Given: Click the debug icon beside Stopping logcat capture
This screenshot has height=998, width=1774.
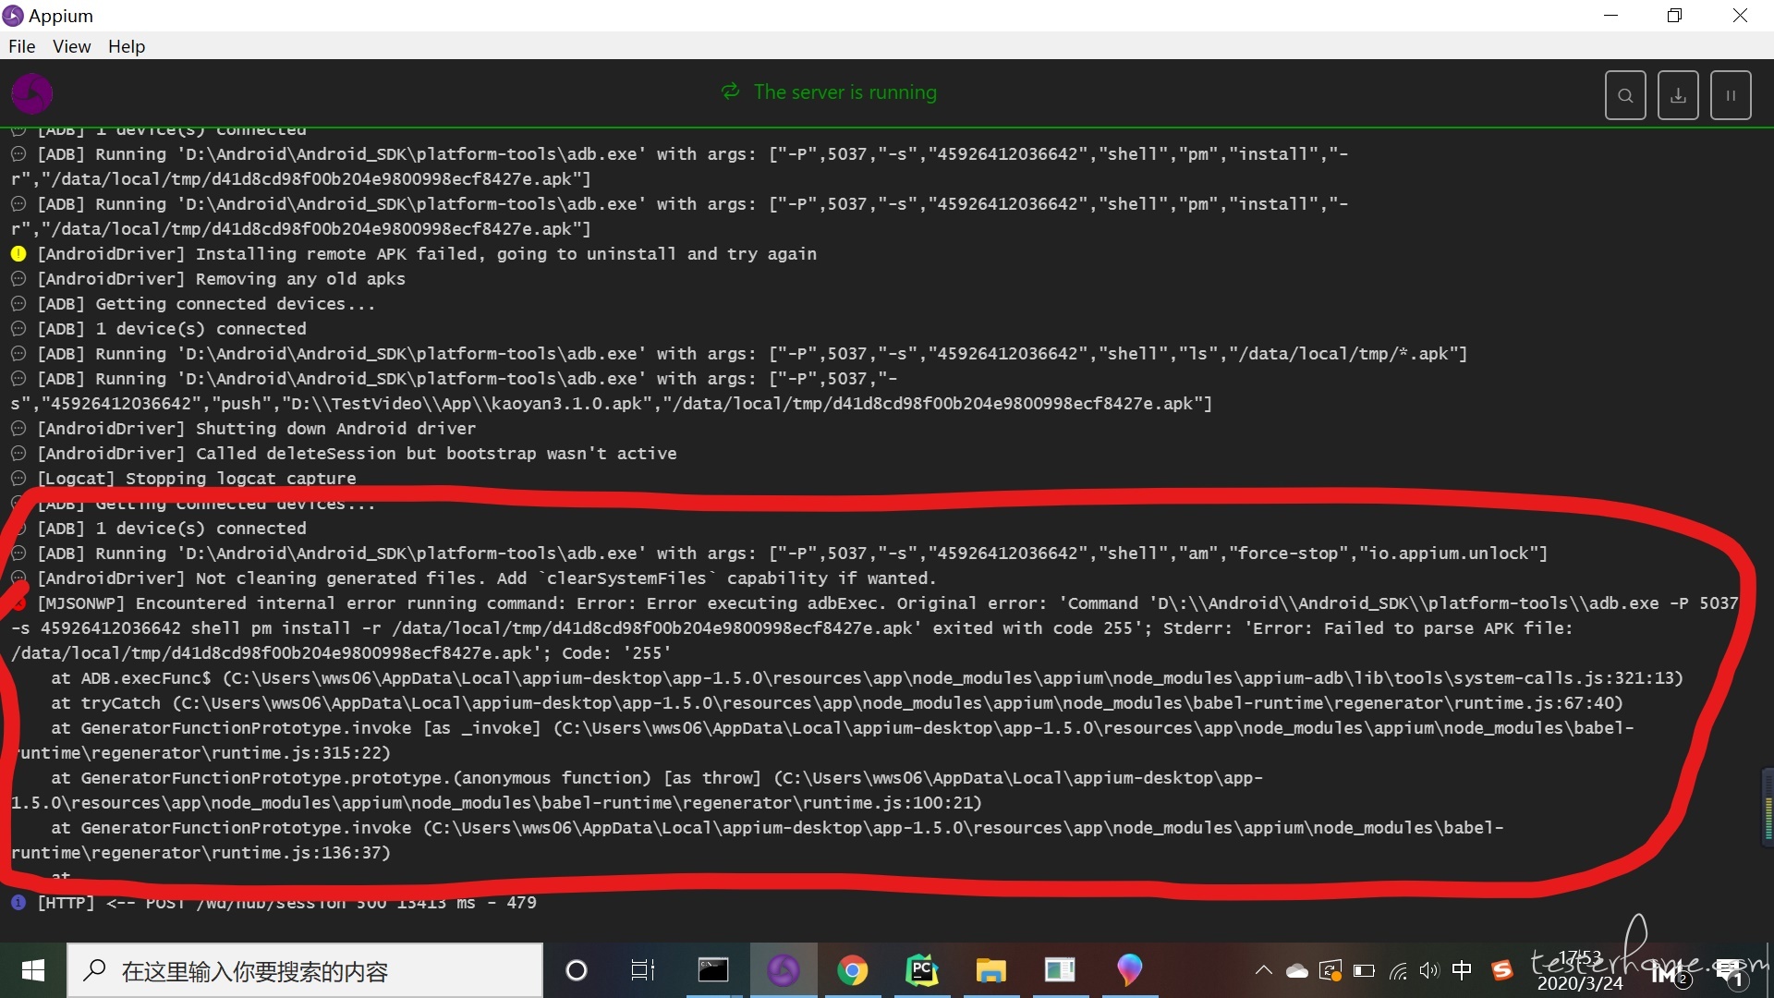Looking at the screenshot, I should point(18,478).
